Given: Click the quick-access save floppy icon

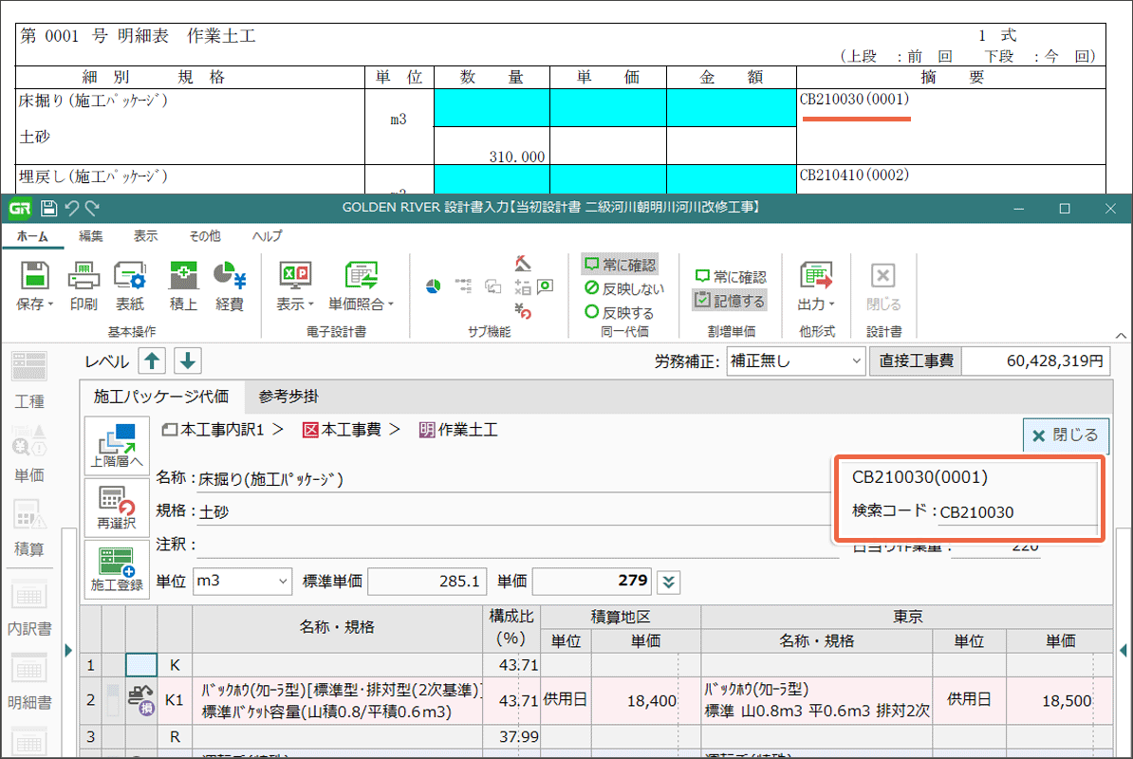Looking at the screenshot, I should 48,209.
